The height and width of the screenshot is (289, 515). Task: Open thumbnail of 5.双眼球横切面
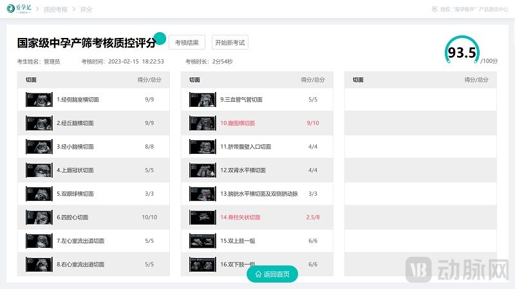[x=39, y=194]
